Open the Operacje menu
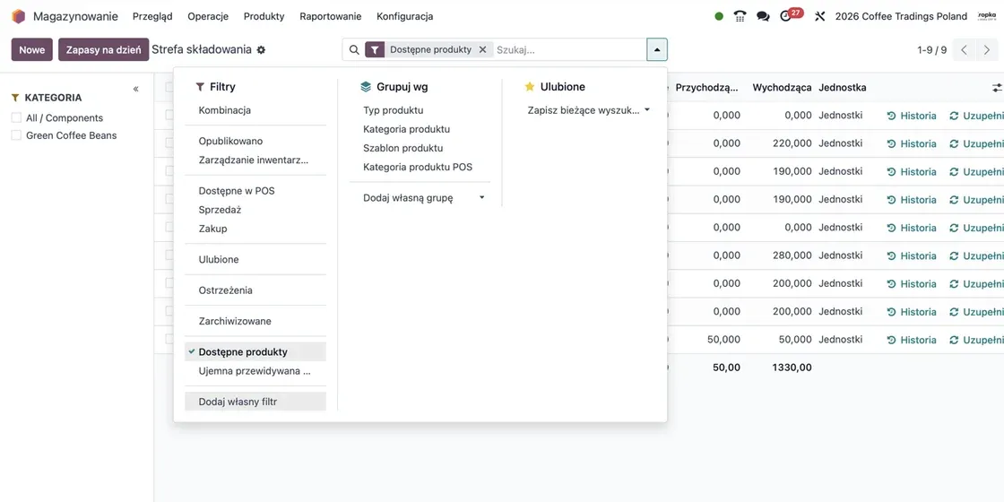Image resolution: width=1004 pixels, height=502 pixels. coord(208,17)
